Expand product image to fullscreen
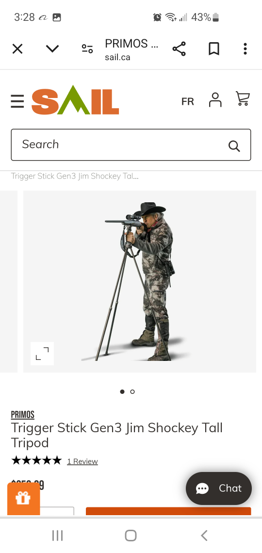The image size is (262, 553). point(42,353)
